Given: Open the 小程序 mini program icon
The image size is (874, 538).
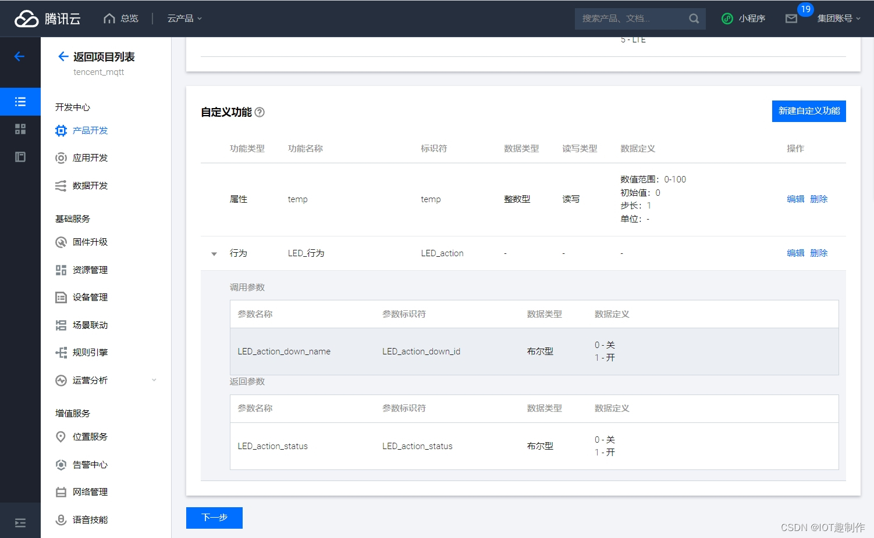Looking at the screenshot, I should coord(727,19).
